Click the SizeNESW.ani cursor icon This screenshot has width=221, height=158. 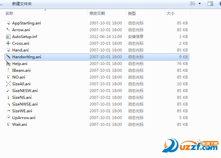[8, 90]
